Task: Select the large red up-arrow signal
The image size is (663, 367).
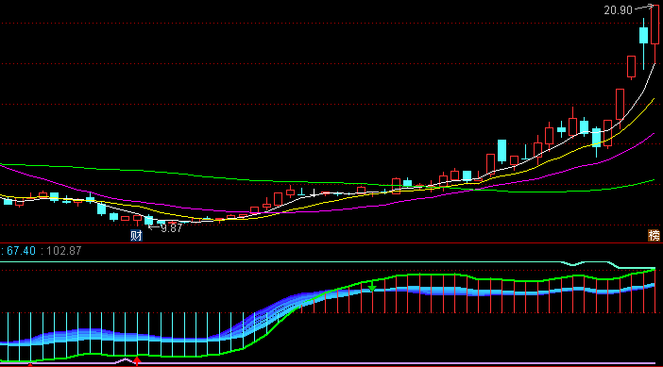Action: pos(137,360)
